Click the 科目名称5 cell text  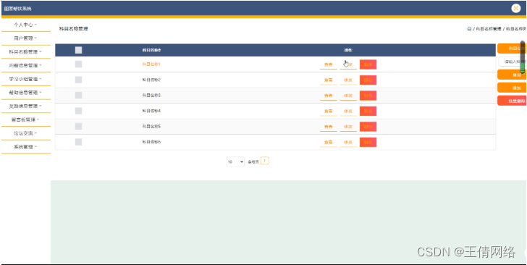151,127
